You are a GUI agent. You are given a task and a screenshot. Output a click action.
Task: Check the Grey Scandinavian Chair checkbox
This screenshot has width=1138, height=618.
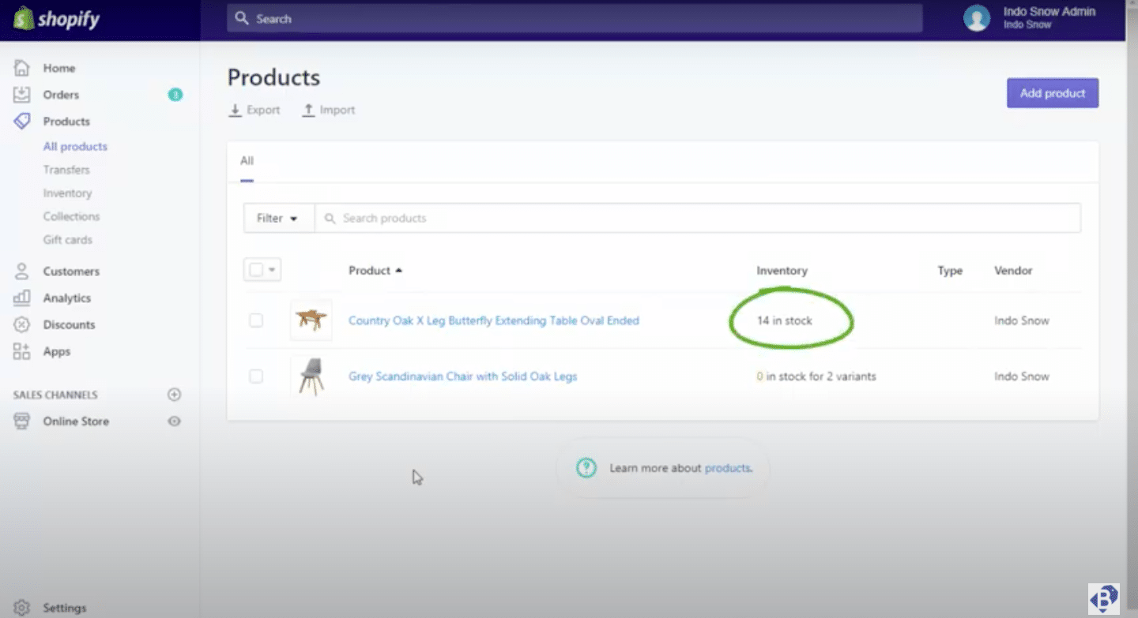point(256,376)
